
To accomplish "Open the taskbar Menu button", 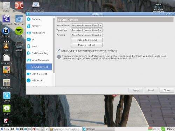I will coord(5,129).
